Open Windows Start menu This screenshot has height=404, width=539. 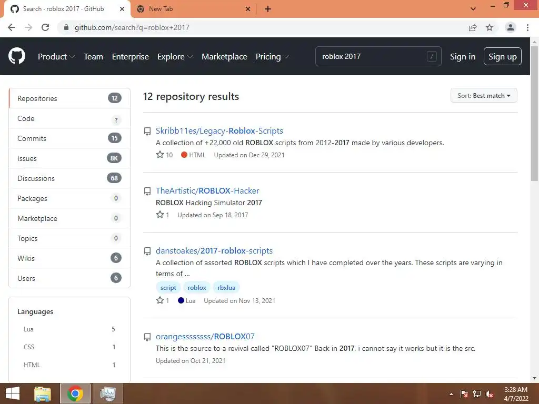tap(13, 393)
